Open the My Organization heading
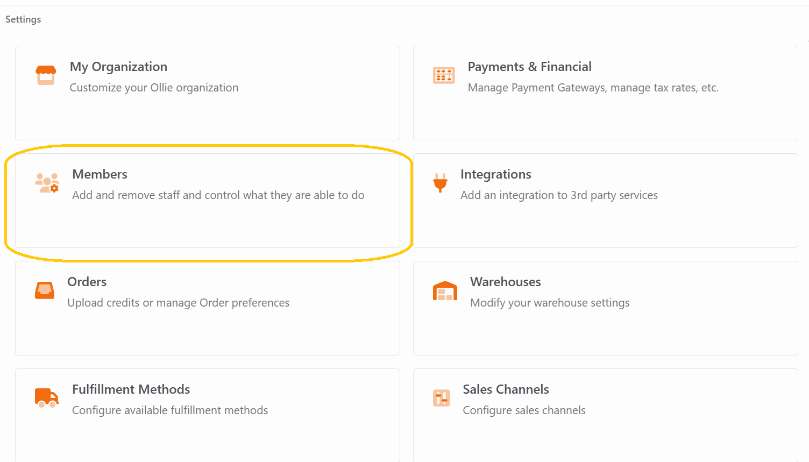 pyautogui.click(x=118, y=67)
